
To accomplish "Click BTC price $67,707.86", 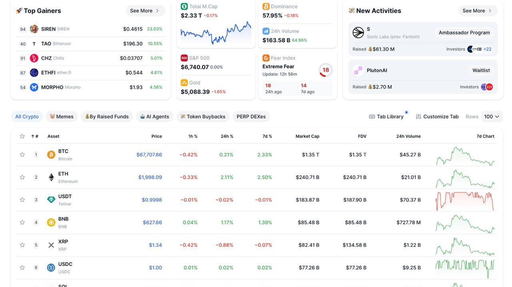I will 149,155.
